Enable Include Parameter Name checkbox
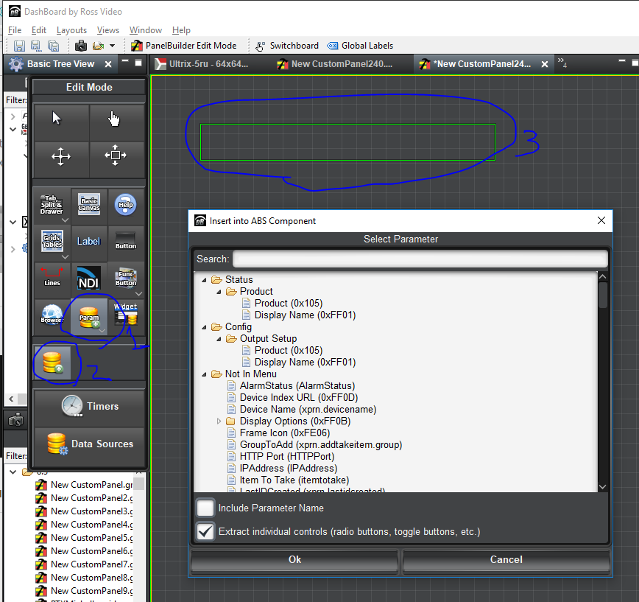 [x=205, y=508]
